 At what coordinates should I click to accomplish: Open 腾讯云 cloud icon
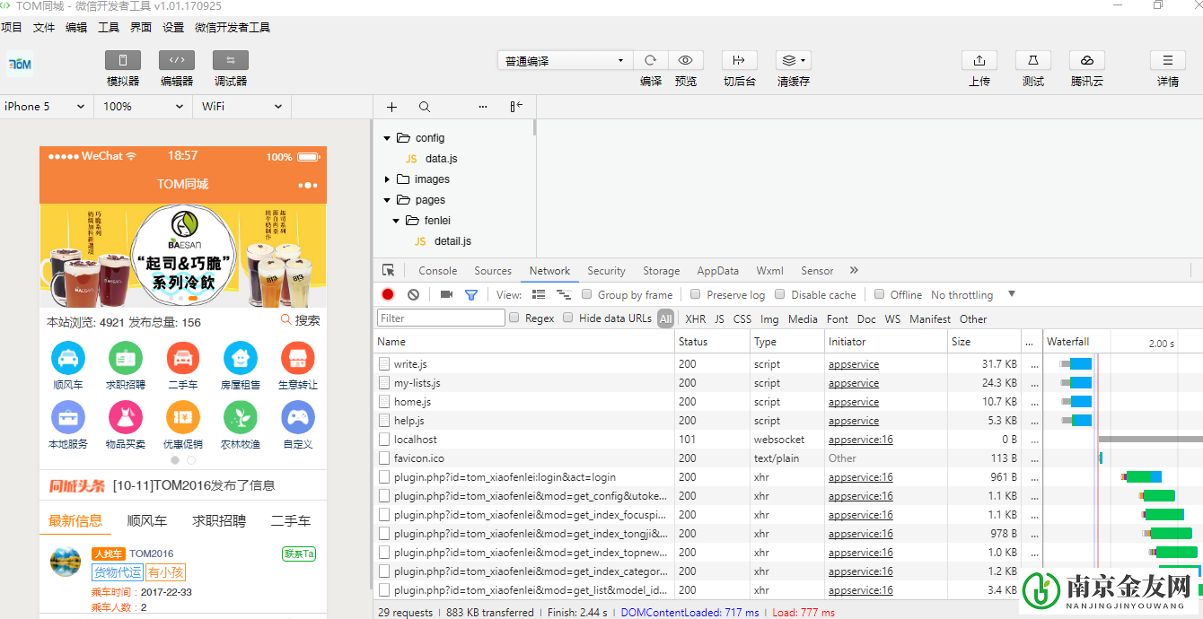point(1087,61)
